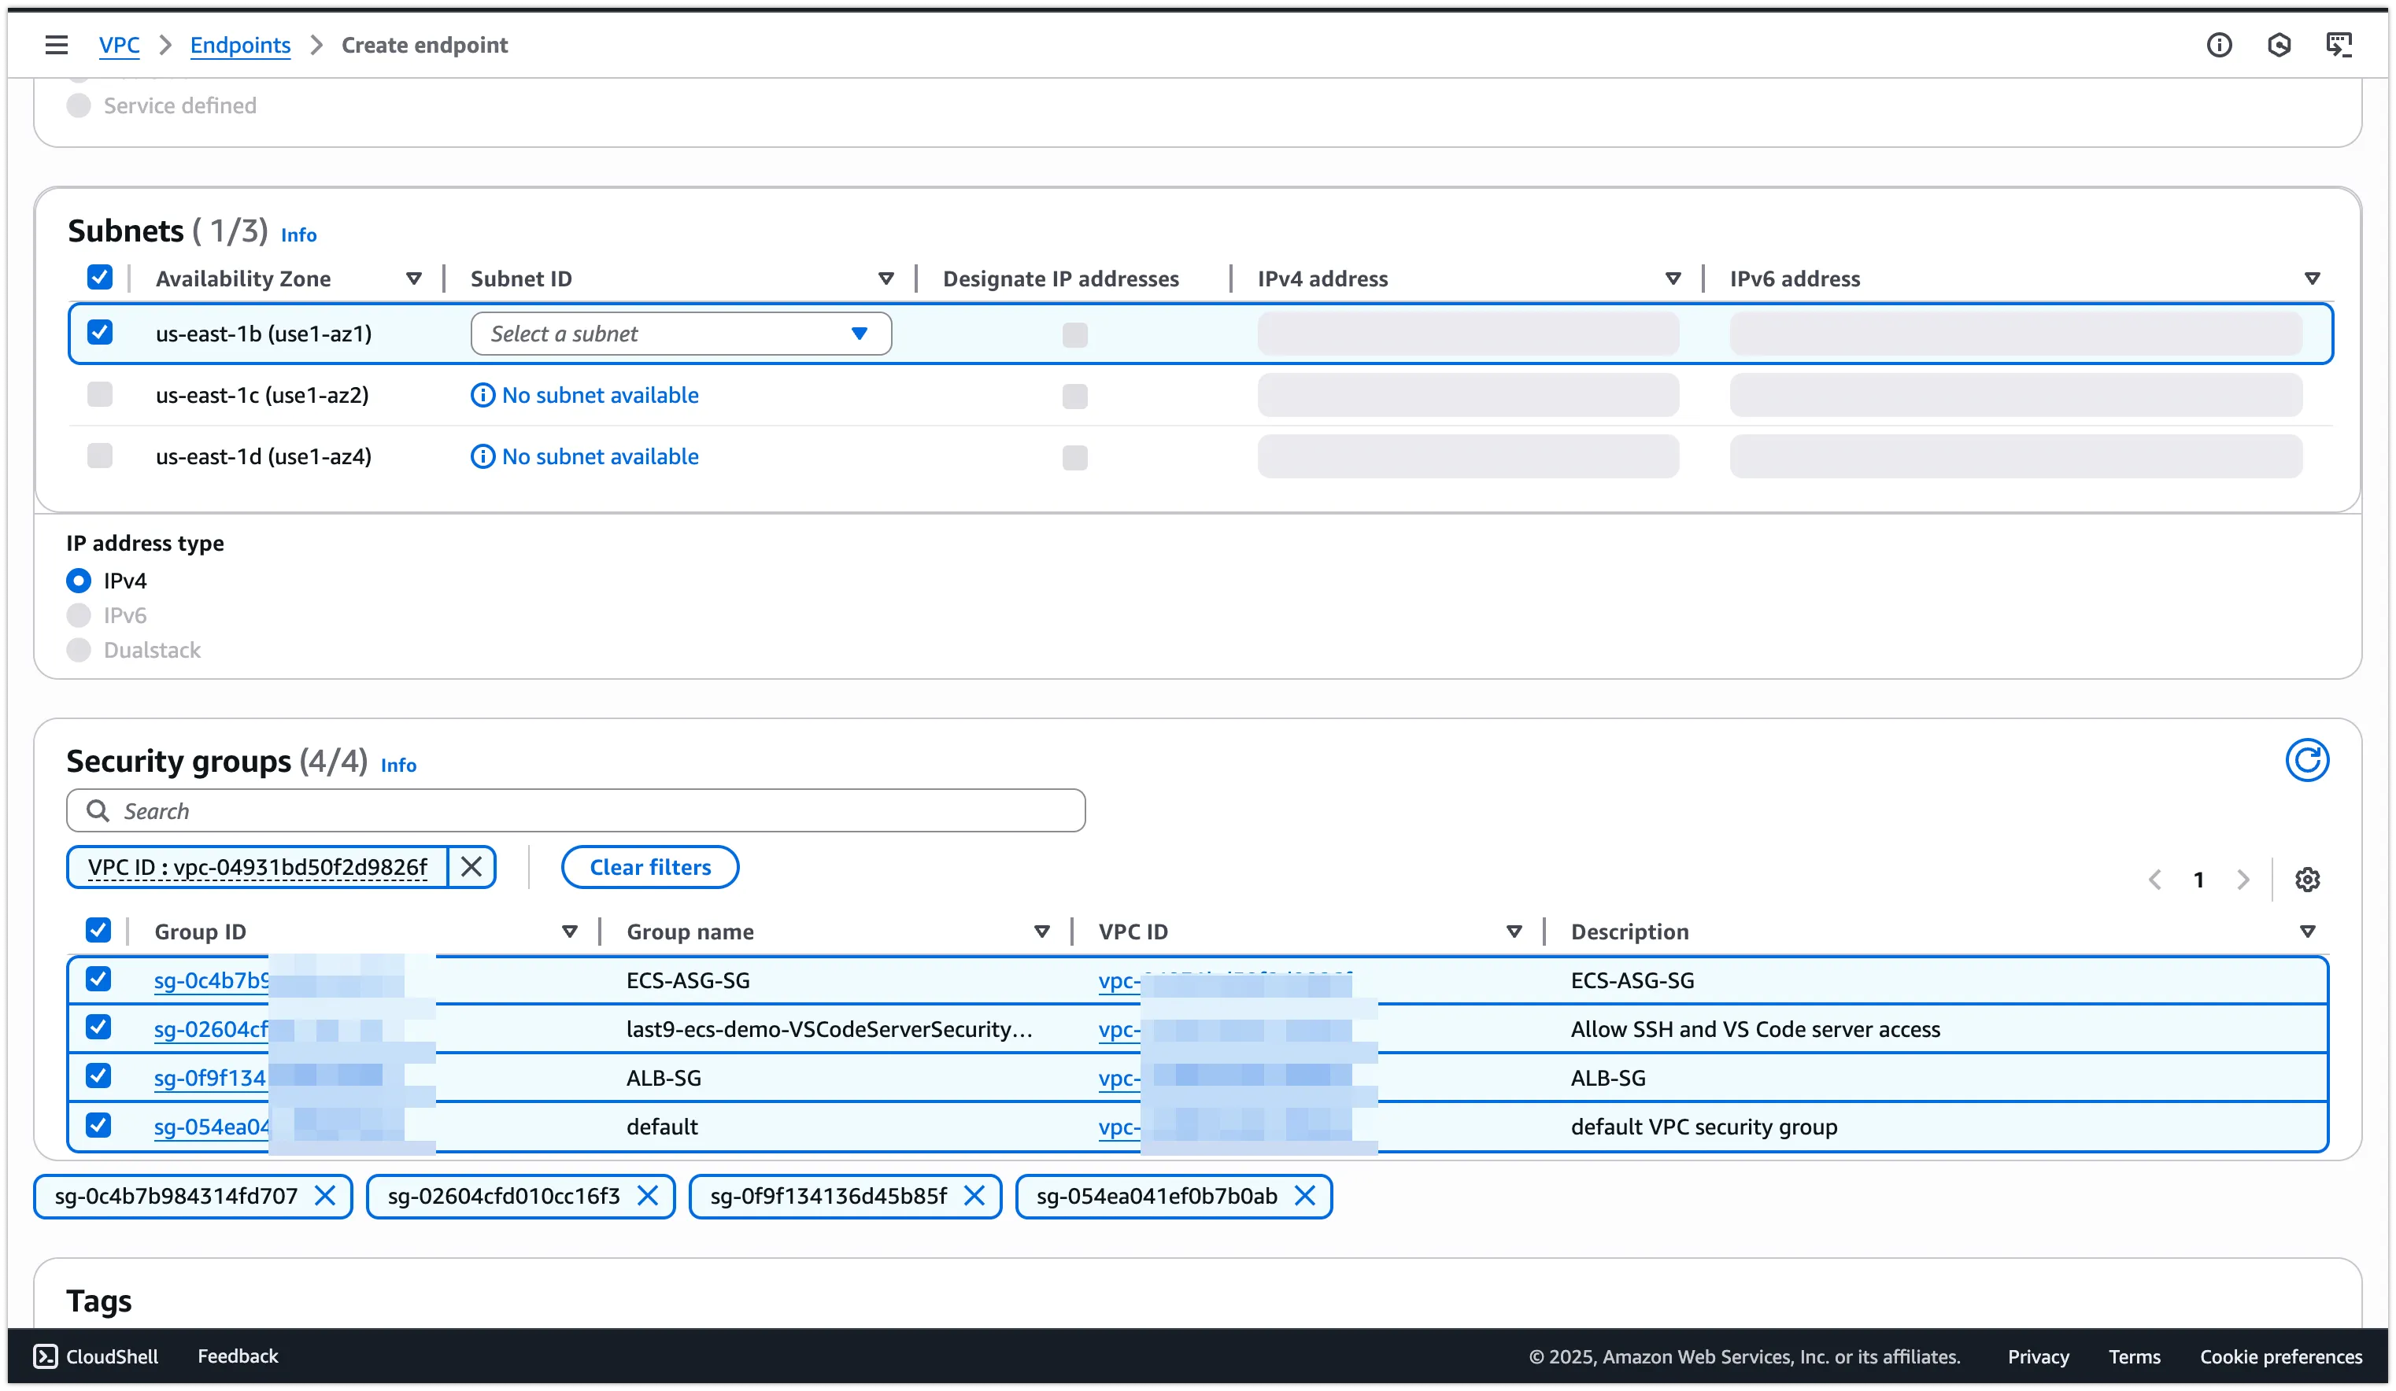Image resolution: width=2396 pixels, height=1391 pixels.
Task: Remove the VPC ID filter token
Action: coord(471,866)
